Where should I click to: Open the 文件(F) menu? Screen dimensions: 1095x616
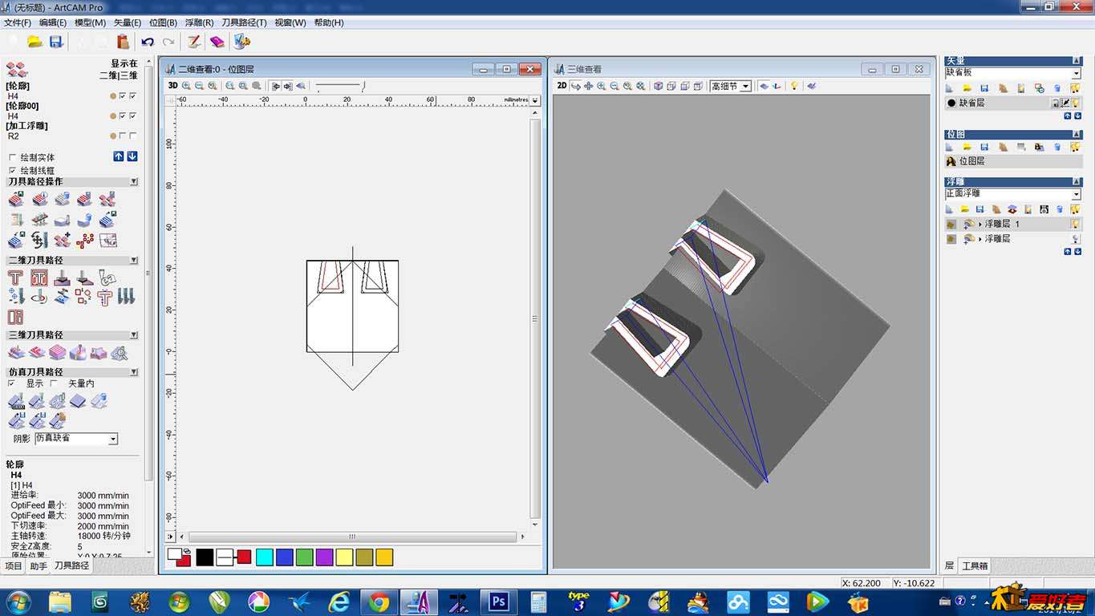pos(18,22)
